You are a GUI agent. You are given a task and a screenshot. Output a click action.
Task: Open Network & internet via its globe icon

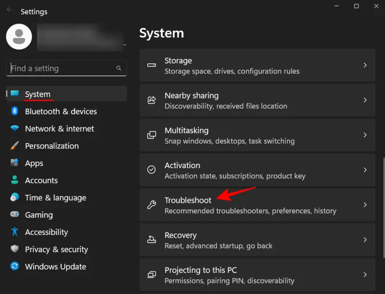pyautogui.click(x=13, y=129)
